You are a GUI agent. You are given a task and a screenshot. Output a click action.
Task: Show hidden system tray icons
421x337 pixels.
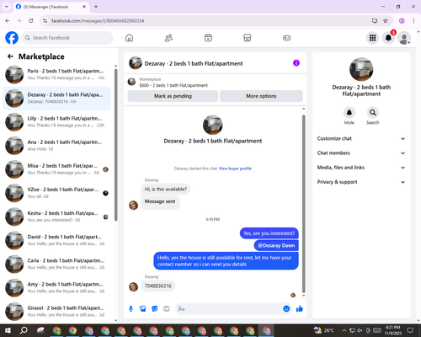[x=344, y=330]
